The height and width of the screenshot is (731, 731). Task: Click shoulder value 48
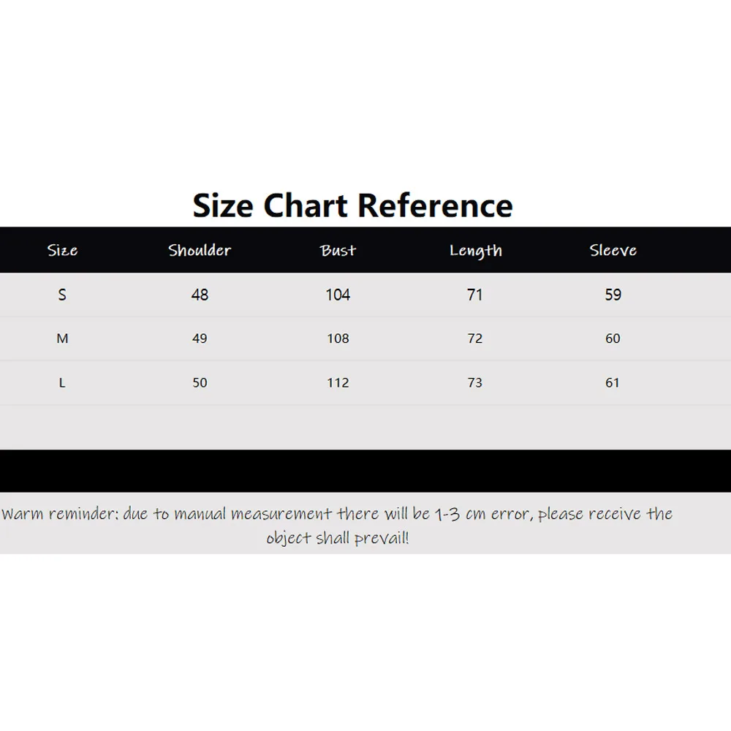(200, 295)
